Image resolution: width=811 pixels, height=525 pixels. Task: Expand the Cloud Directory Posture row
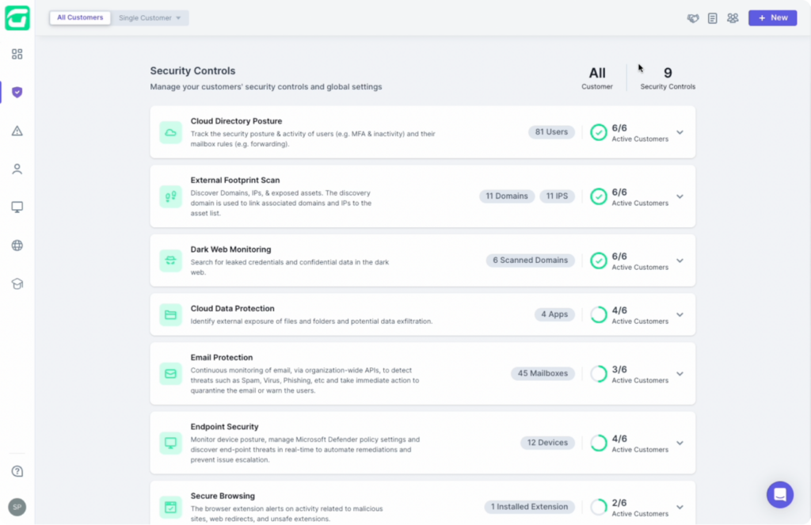coord(680,132)
